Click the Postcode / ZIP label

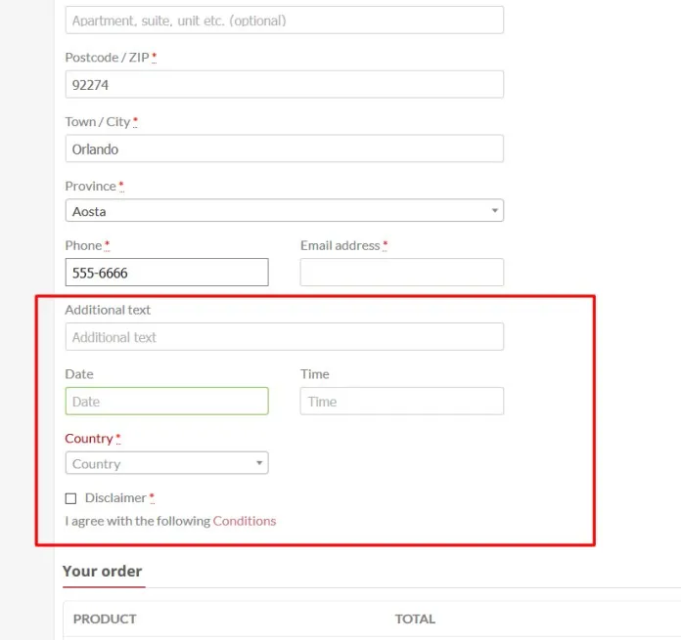tap(108, 58)
